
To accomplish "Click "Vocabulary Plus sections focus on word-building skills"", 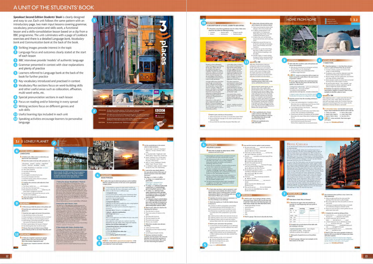I will coord(50,85).
